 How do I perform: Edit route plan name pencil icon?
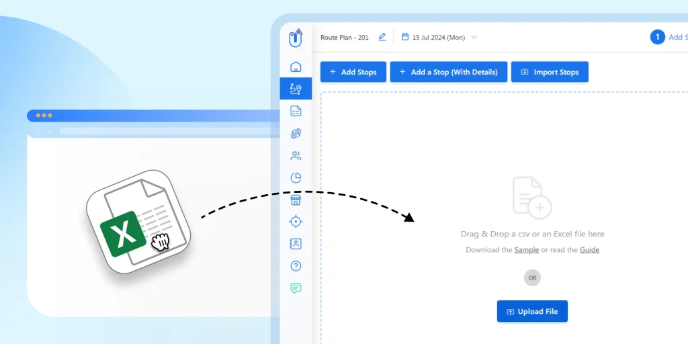coord(382,38)
